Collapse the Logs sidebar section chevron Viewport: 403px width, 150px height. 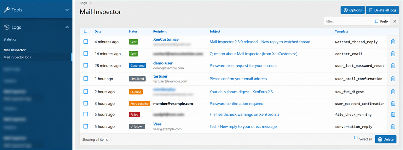pos(67,27)
